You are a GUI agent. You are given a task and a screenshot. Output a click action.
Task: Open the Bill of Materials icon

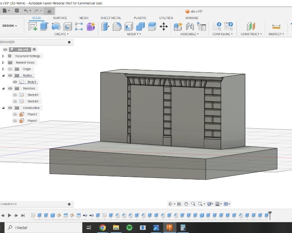click(x=202, y=26)
